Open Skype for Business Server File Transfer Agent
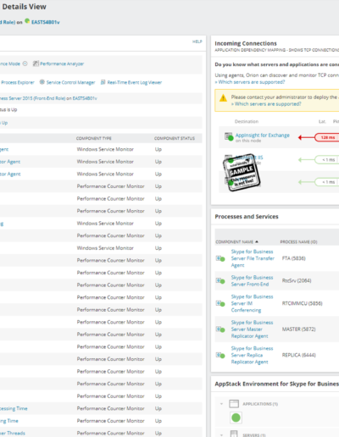This screenshot has height=437, width=339. coord(253,258)
